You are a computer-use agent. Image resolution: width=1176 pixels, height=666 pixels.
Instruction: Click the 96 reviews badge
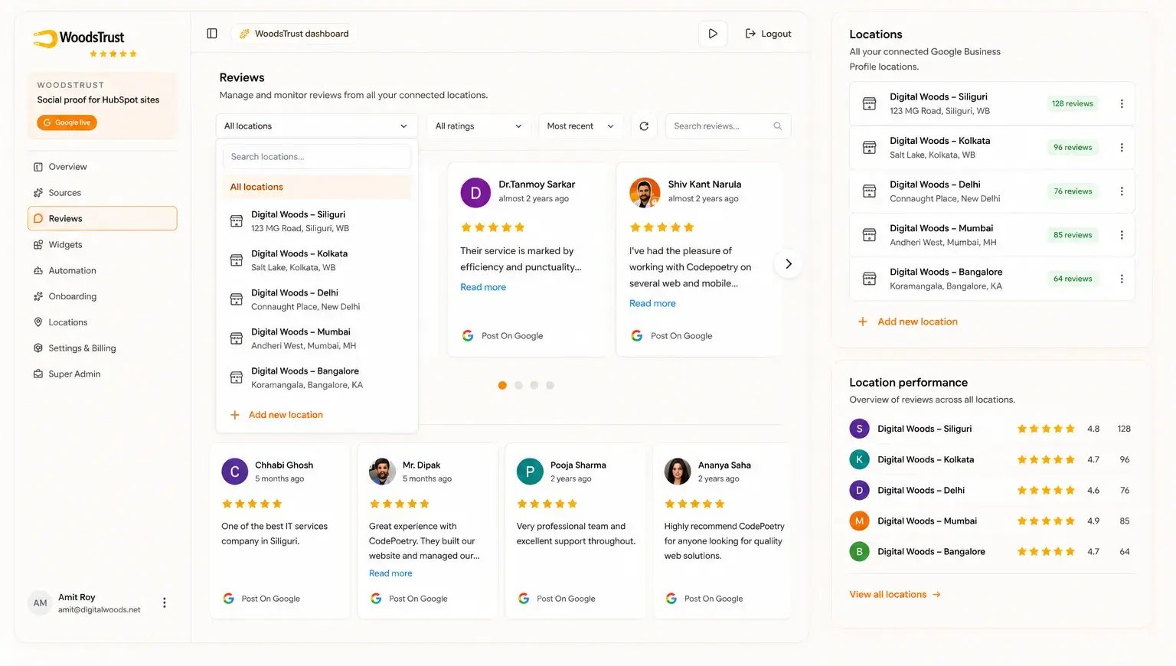click(x=1073, y=147)
